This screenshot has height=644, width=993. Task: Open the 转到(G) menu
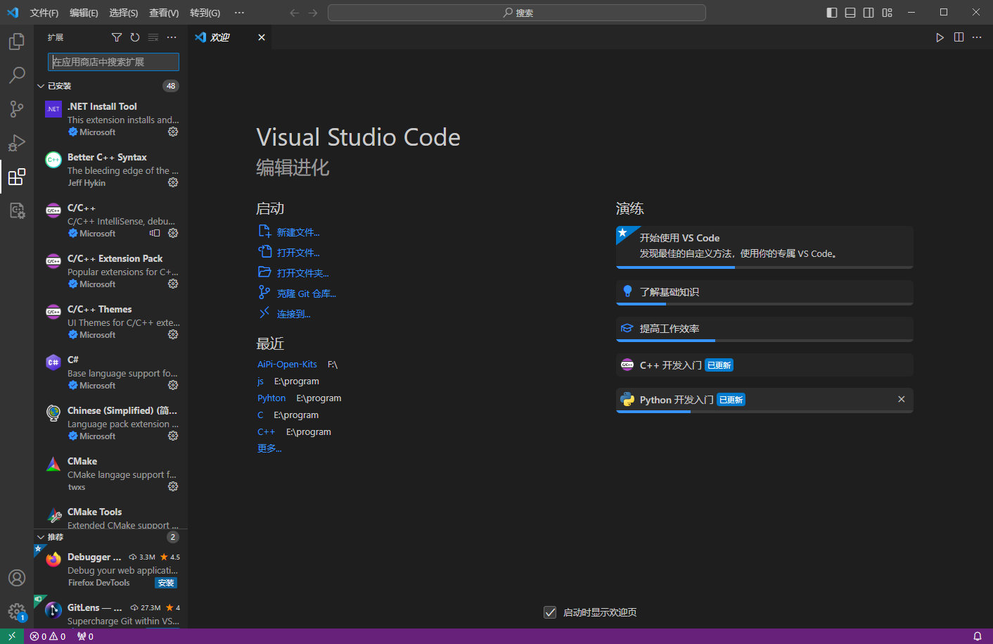(205, 13)
